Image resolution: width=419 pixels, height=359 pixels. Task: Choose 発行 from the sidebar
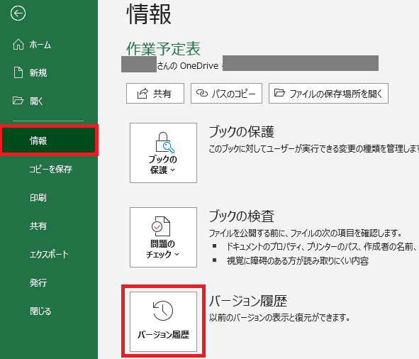pyautogui.click(x=38, y=282)
